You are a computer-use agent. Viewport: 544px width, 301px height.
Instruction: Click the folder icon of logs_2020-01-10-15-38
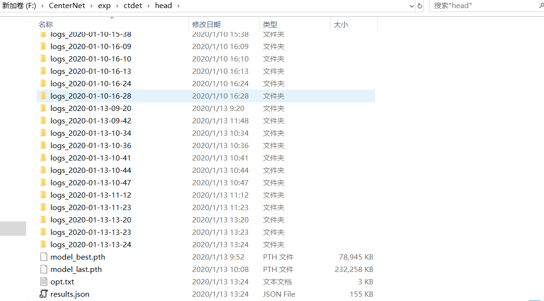click(44, 34)
